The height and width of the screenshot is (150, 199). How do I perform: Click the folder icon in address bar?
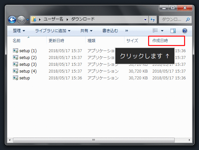pos(34,19)
